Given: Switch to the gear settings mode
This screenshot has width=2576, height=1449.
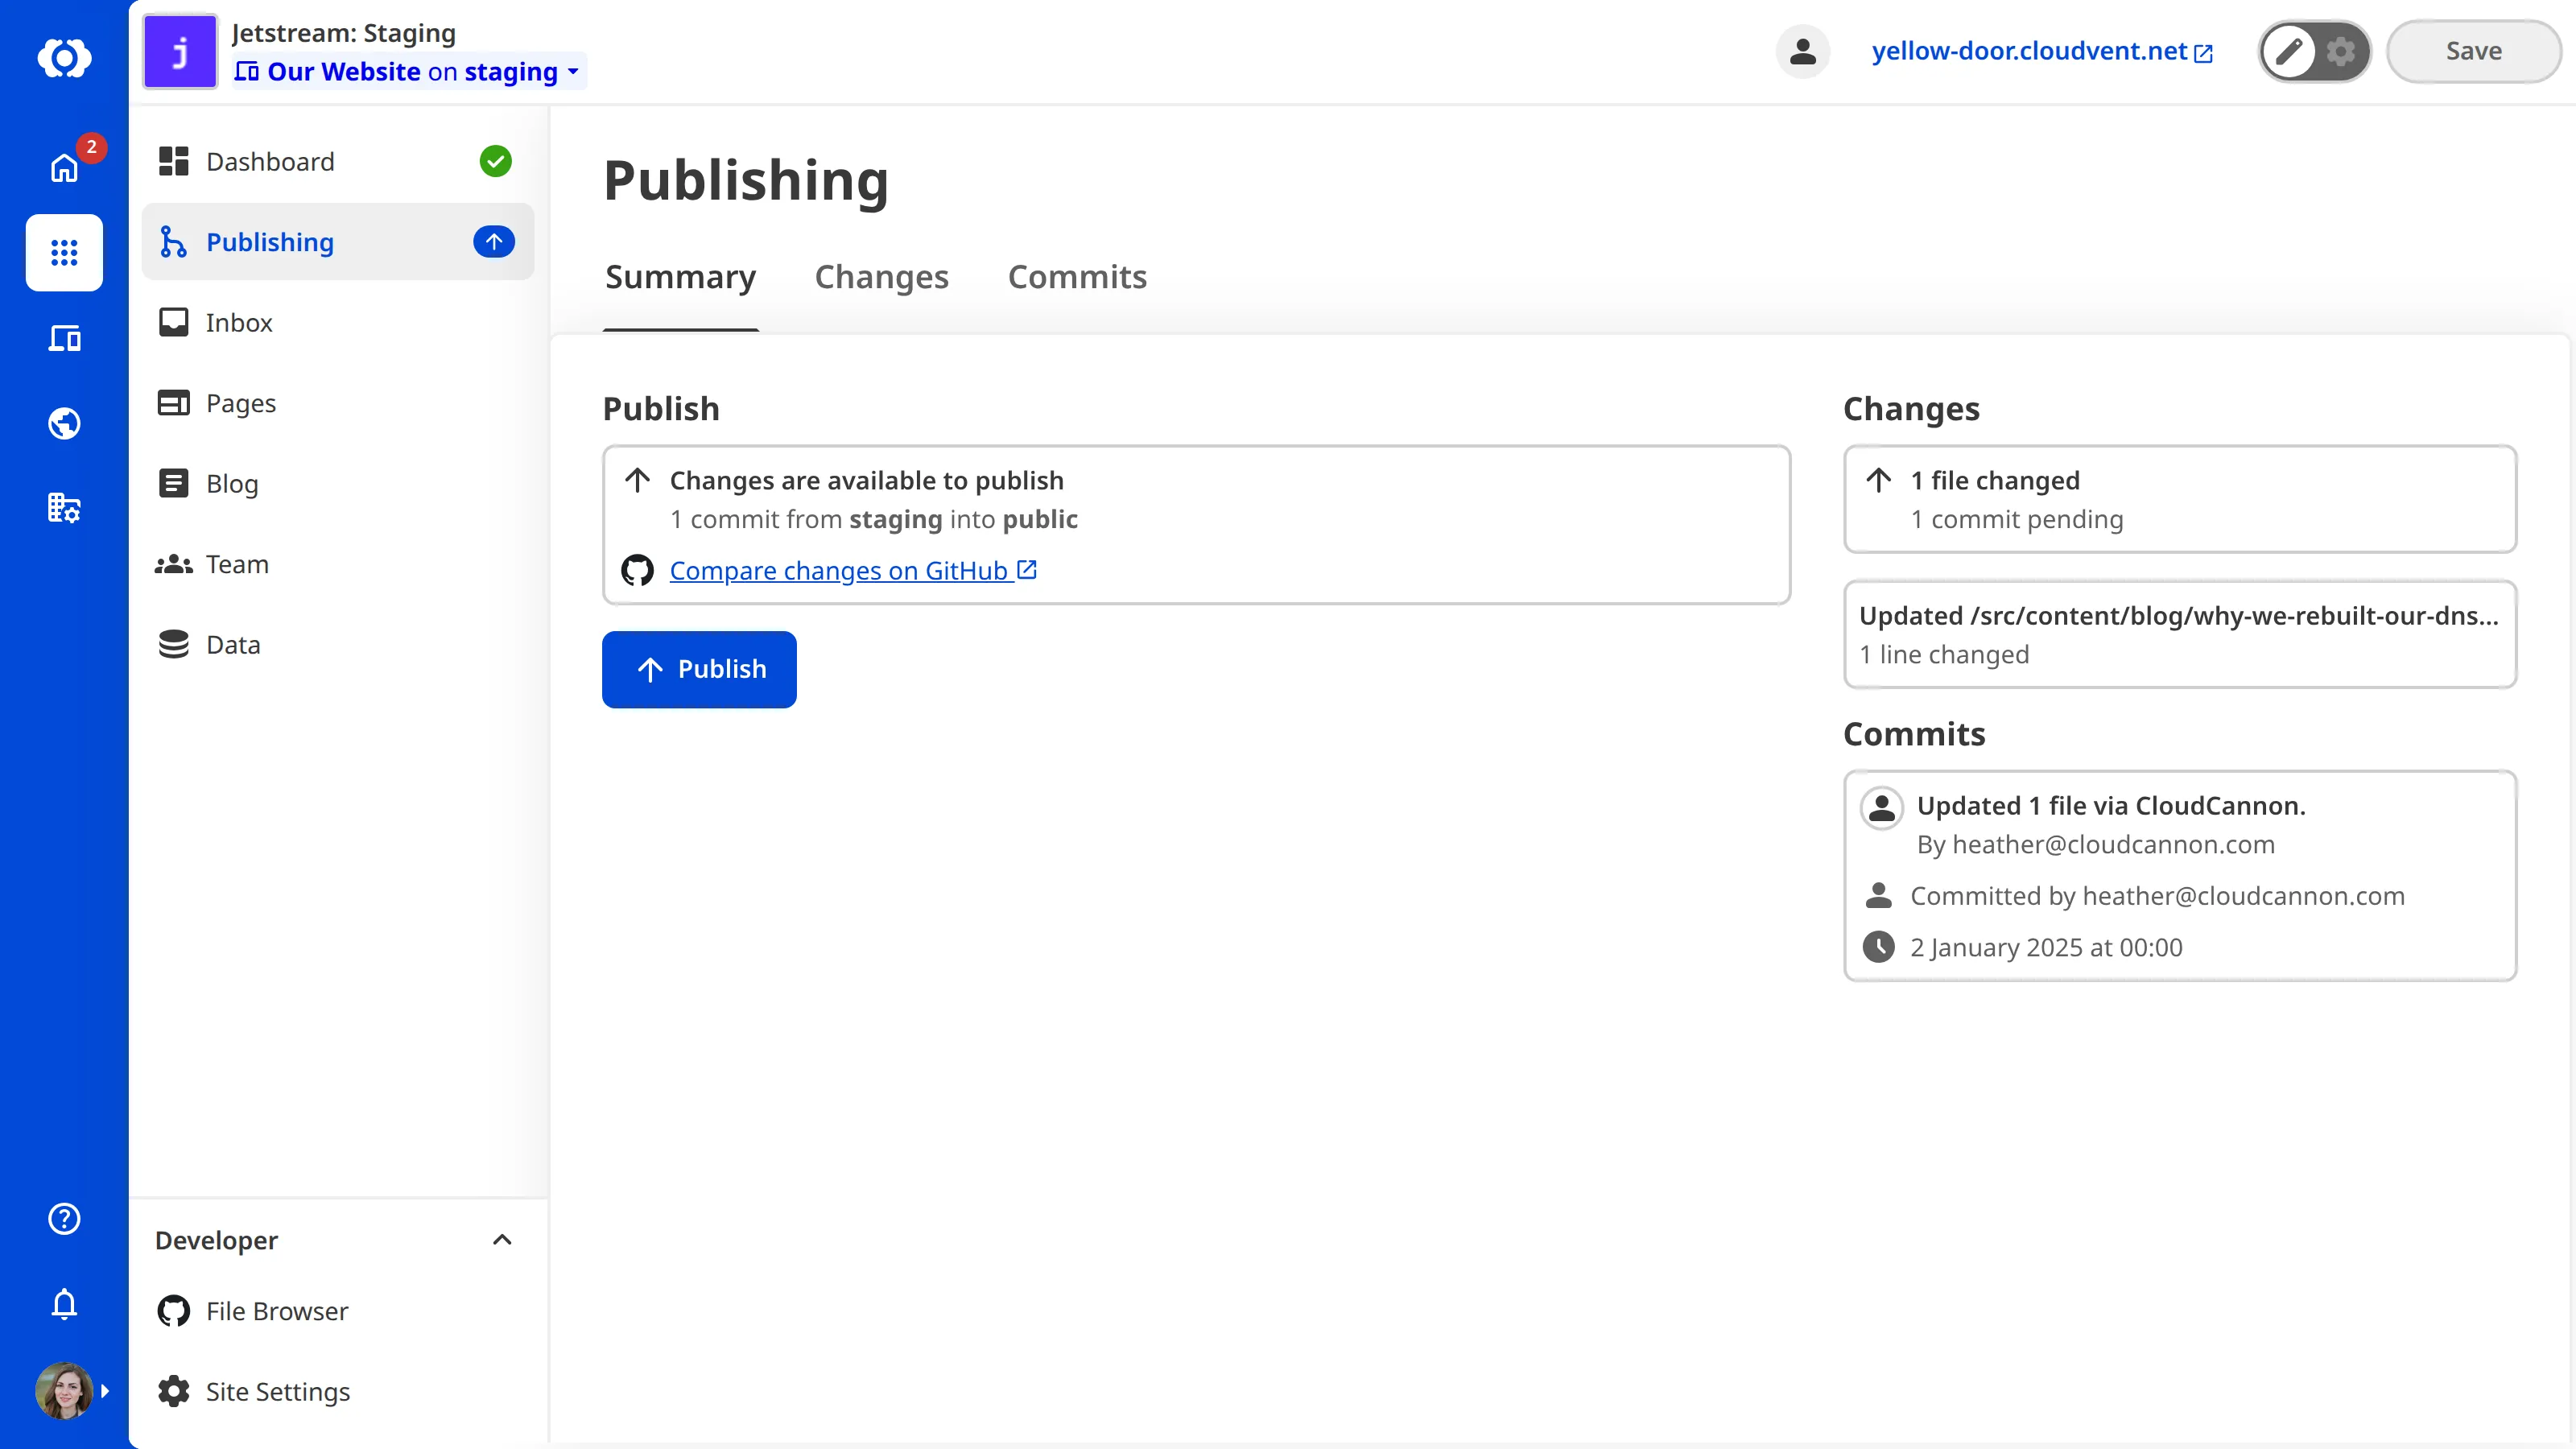Looking at the screenshot, I should 2341,51.
